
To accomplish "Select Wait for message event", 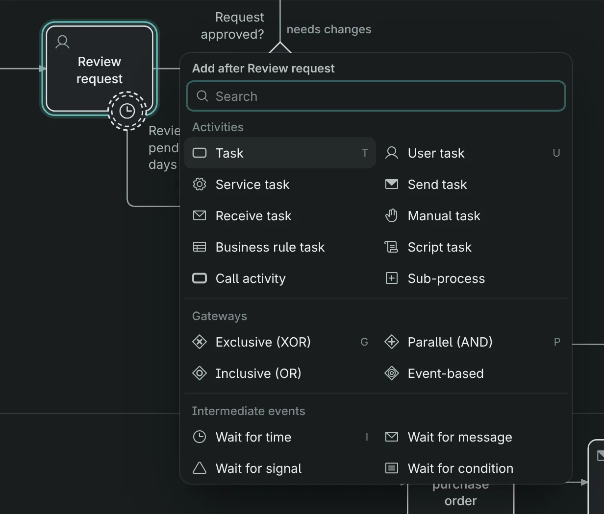I will [x=472, y=437].
